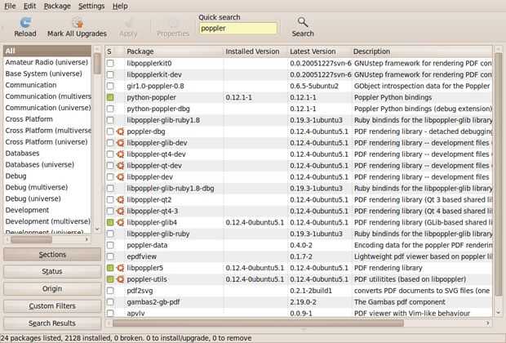Click the Search Results button

52,323
